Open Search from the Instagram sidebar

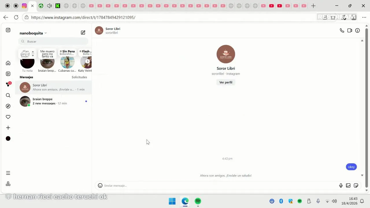click(x=8, y=95)
